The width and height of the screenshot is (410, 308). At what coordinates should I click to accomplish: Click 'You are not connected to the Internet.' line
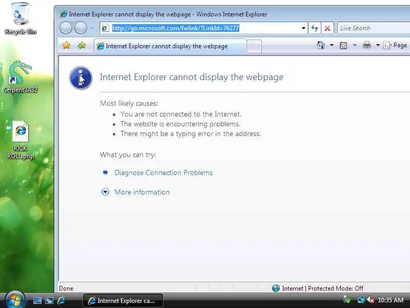pos(181,114)
